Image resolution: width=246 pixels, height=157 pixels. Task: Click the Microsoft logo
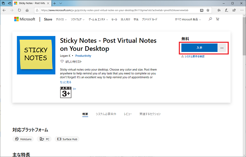(x=25, y=19)
